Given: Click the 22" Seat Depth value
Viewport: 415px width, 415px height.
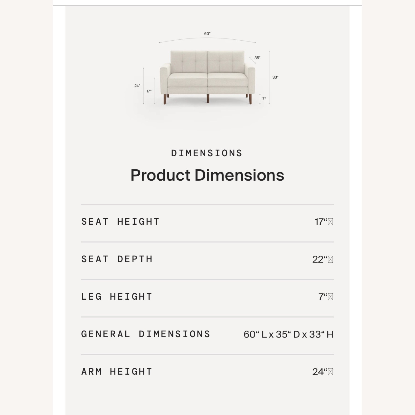Looking at the screenshot, I should 322,260.
